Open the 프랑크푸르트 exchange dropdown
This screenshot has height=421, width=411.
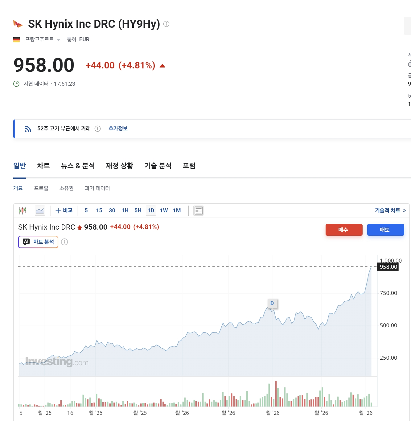pyautogui.click(x=43, y=39)
